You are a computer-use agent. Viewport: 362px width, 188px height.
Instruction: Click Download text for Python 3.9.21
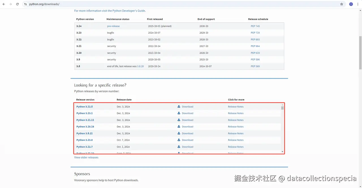188,133
